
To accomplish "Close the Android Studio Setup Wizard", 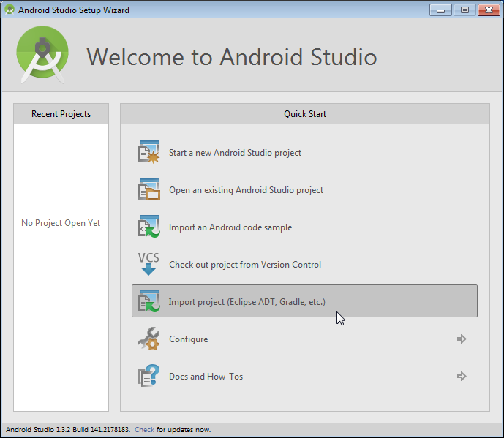I will click(489, 10).
